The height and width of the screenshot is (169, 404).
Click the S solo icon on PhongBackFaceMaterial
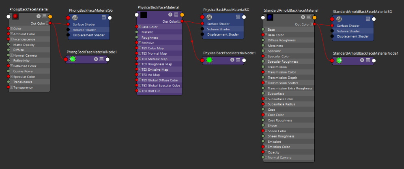(x=39, y=16)
